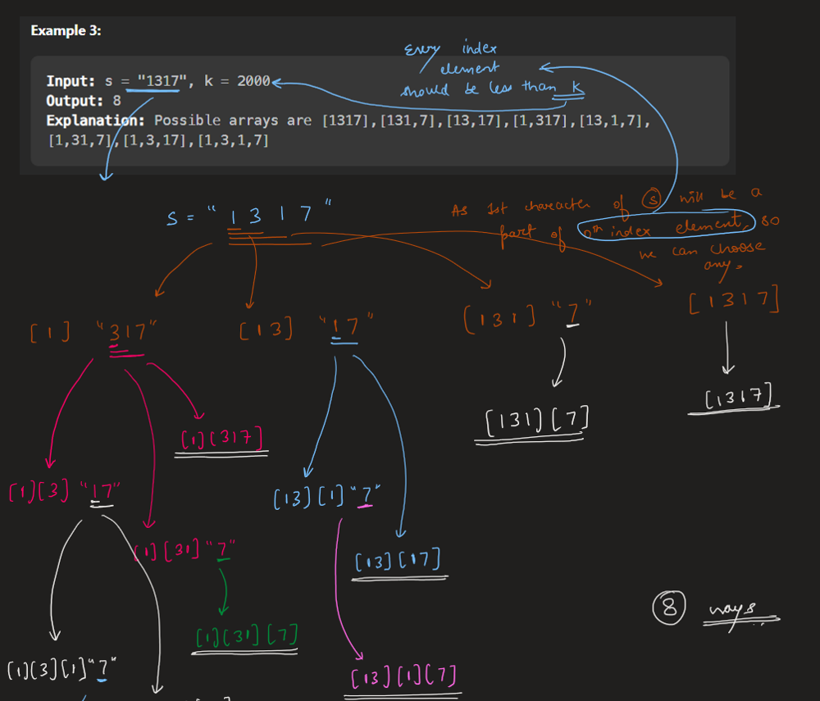Click the blue underlined [13][17] result

(399, 561)
